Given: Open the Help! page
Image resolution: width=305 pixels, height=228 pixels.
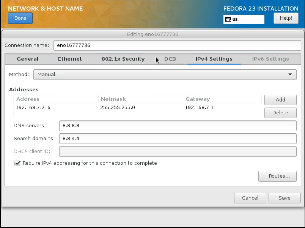Looking at the screenshot, I should click(286, 18).
